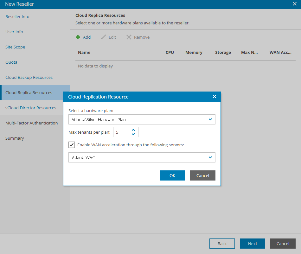Open the WAN accelerator server dropdown
The height and width of the screenshot is (254, 301).
210,157
